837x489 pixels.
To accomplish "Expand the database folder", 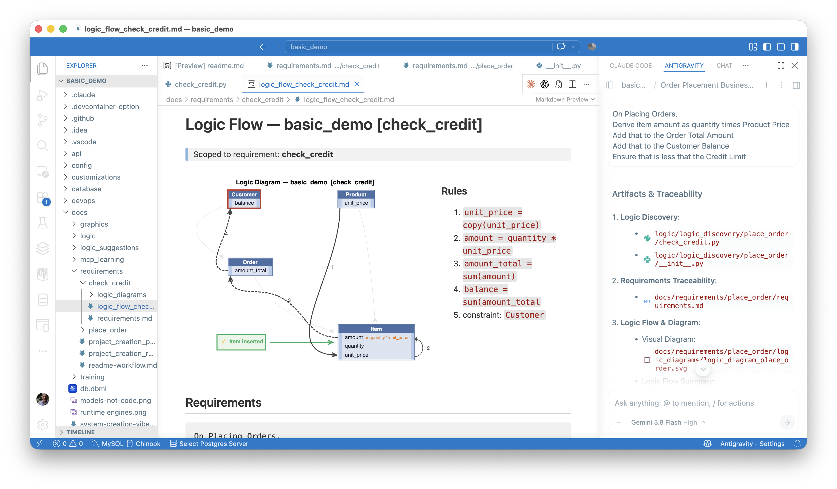I will pos(106,189).
